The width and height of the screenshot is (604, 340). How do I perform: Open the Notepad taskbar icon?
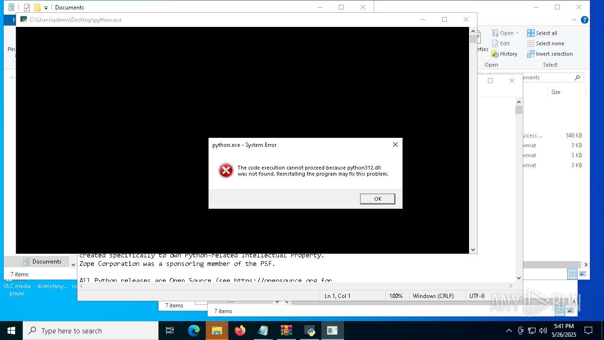(x=263, y=331)
